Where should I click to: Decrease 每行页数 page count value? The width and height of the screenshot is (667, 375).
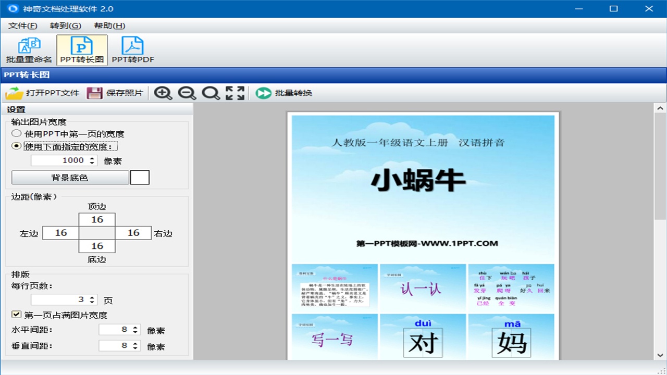click(92, 302)
